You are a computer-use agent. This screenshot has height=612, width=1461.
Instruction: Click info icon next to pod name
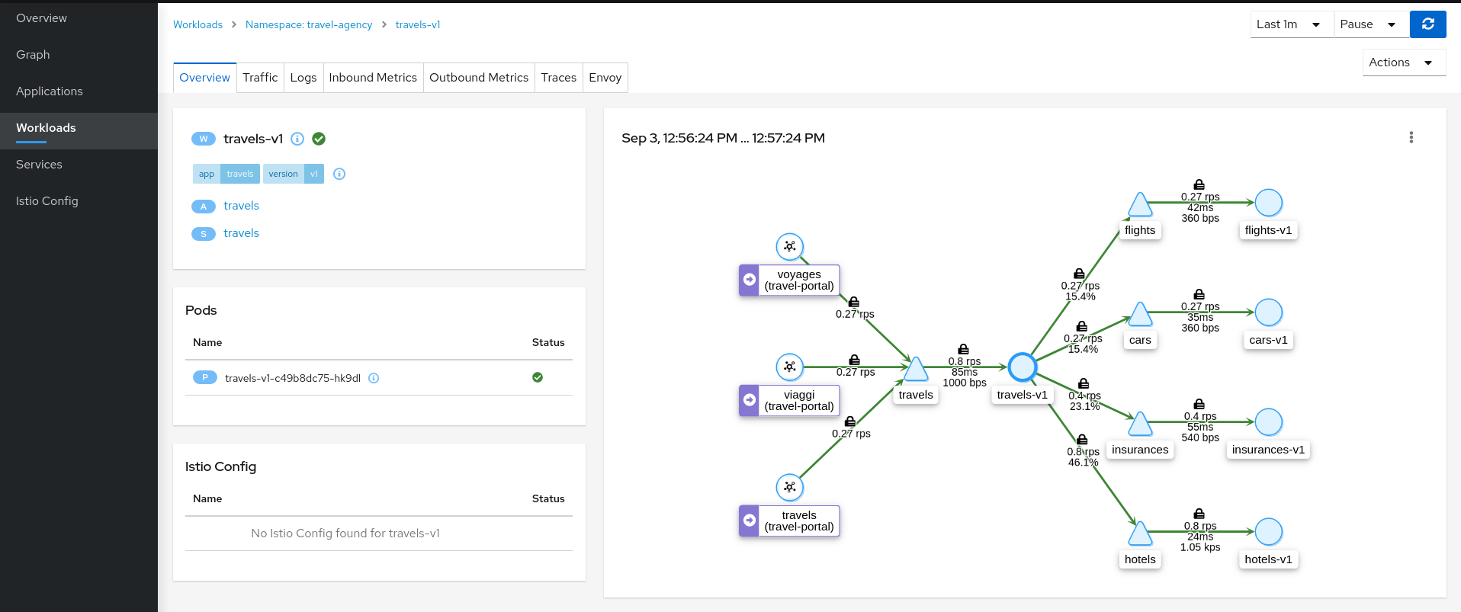374,378
